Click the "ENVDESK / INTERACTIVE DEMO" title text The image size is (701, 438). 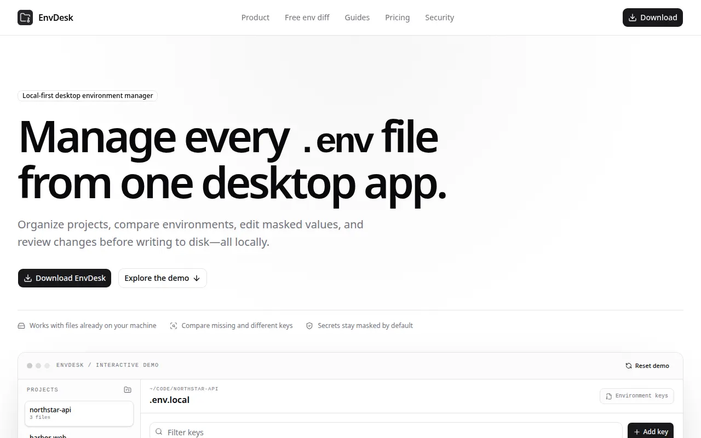(x=107, y=365)
